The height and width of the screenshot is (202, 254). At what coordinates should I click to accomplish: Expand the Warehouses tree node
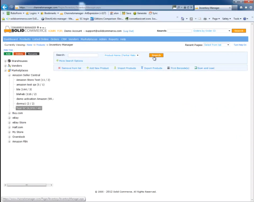click(x=5, y=61)
